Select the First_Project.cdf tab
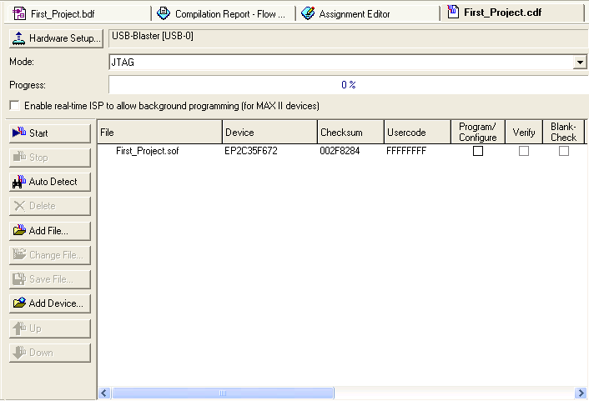This screenshot has height=401, width=589. point(511,13)
